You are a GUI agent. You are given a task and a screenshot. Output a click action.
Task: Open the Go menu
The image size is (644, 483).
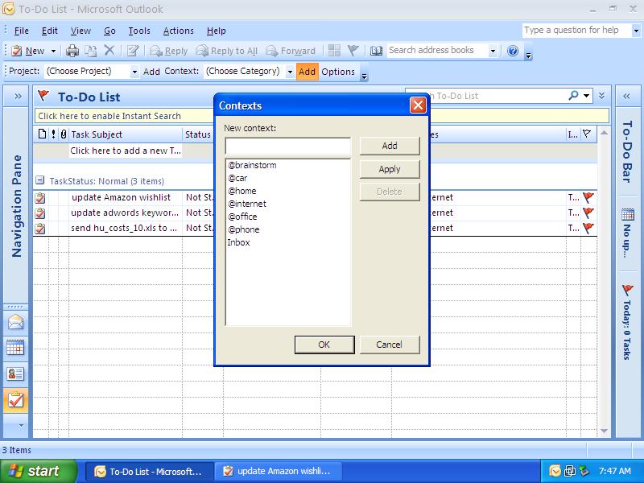(x=109, y=31)
